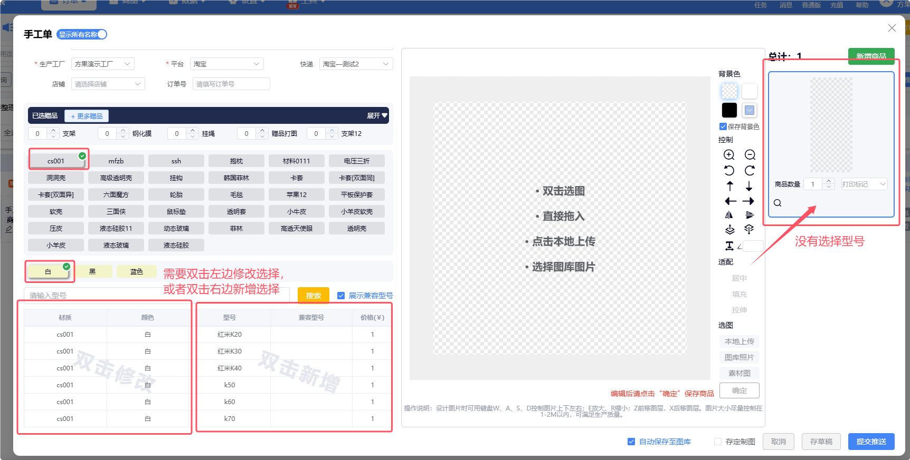Click the 本地上传 button
The height and width of the screenshot is (460, 910).
point(740,341)
